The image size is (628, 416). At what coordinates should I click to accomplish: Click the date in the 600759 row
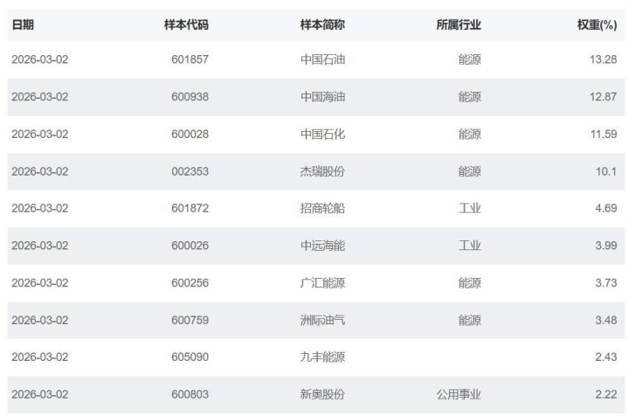coord(40,320)
